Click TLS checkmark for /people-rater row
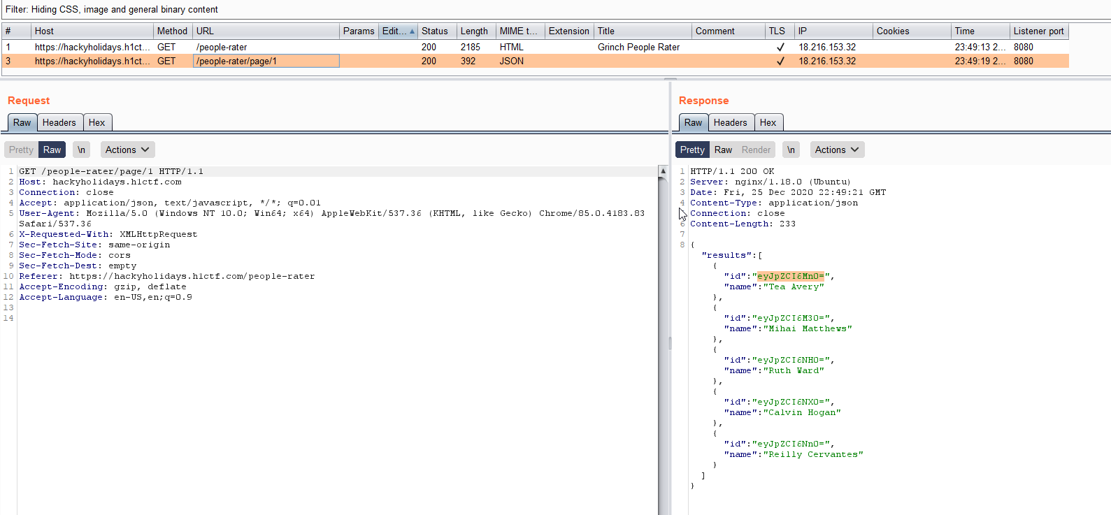Screen dimensions: 1111x515 [780, 47]
